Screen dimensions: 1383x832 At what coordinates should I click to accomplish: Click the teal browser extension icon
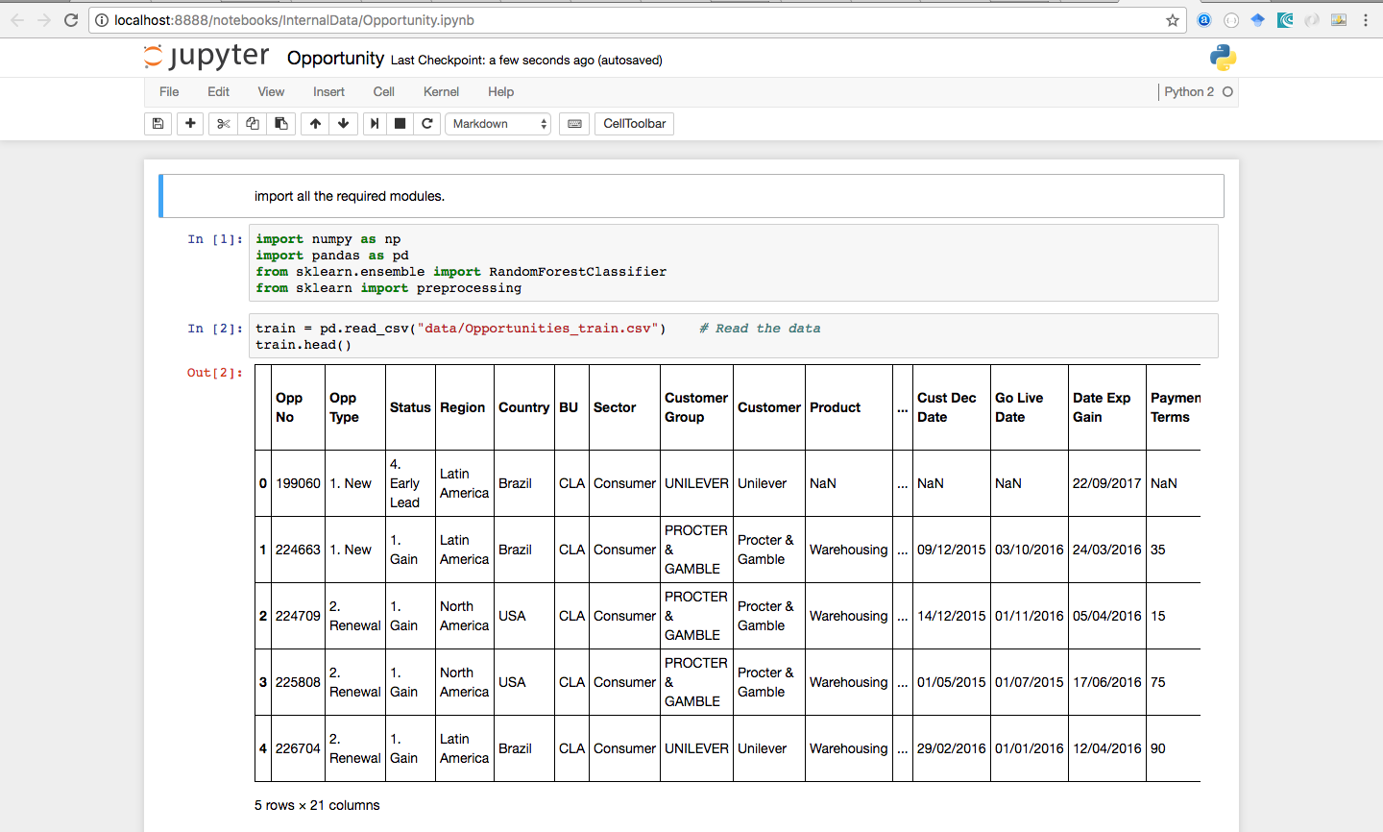(1285, 20)
